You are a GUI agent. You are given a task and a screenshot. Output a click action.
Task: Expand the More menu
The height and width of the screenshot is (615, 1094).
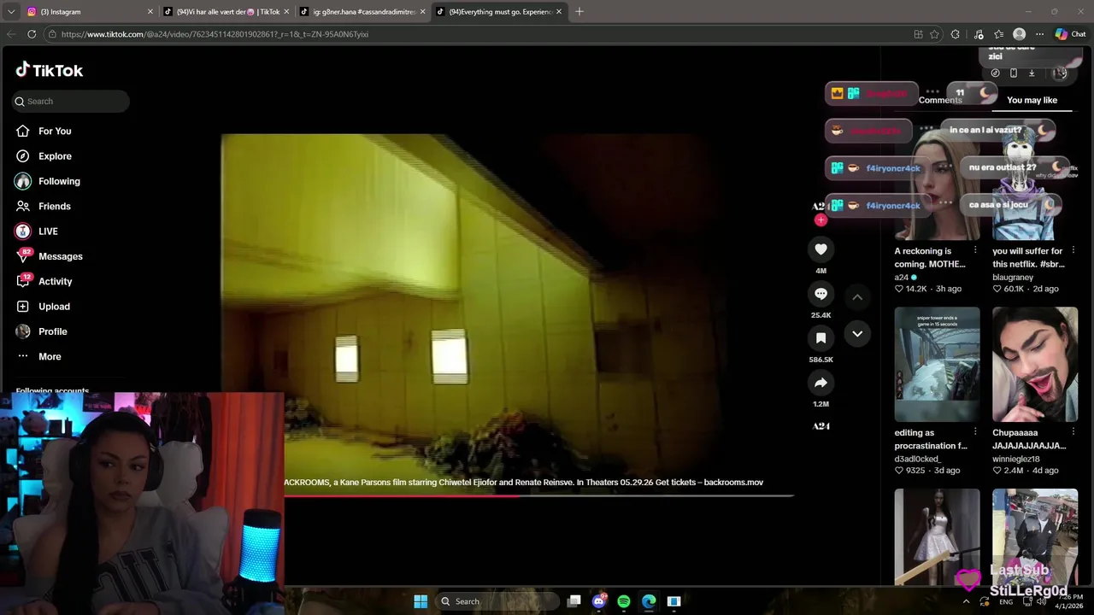(50, 356)
